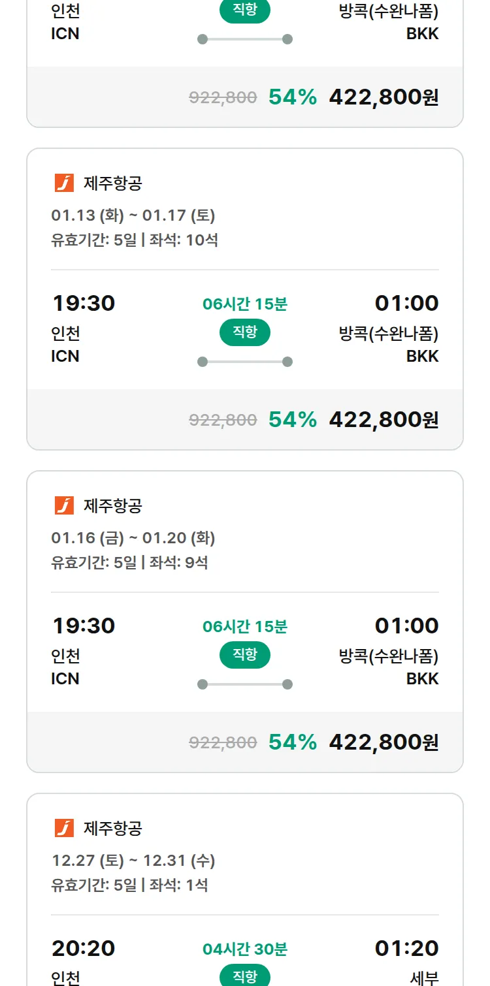Click Jeju Air logo on 01.16 flight card
The image size is (490, 986).
(64, 505)
